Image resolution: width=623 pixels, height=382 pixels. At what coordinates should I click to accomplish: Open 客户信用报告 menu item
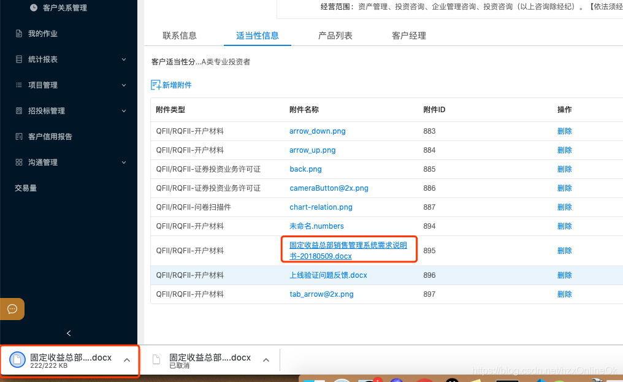pos(50,136)
